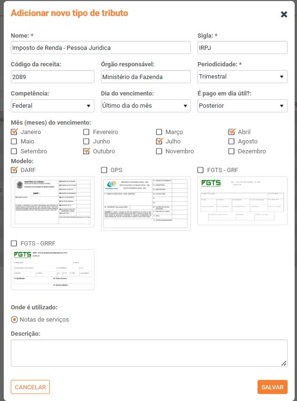The image size is (297, 401).
Task: Select the FGTS - GRRF form thumbnail
Action: [x=53, y=269]
